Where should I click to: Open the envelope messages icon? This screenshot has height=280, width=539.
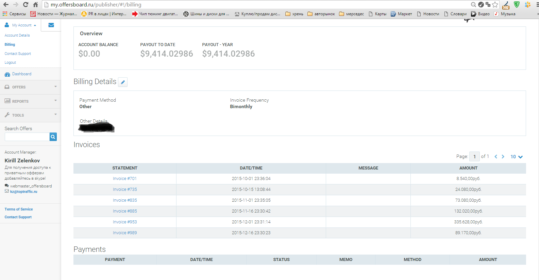click(x=51, y=25)
